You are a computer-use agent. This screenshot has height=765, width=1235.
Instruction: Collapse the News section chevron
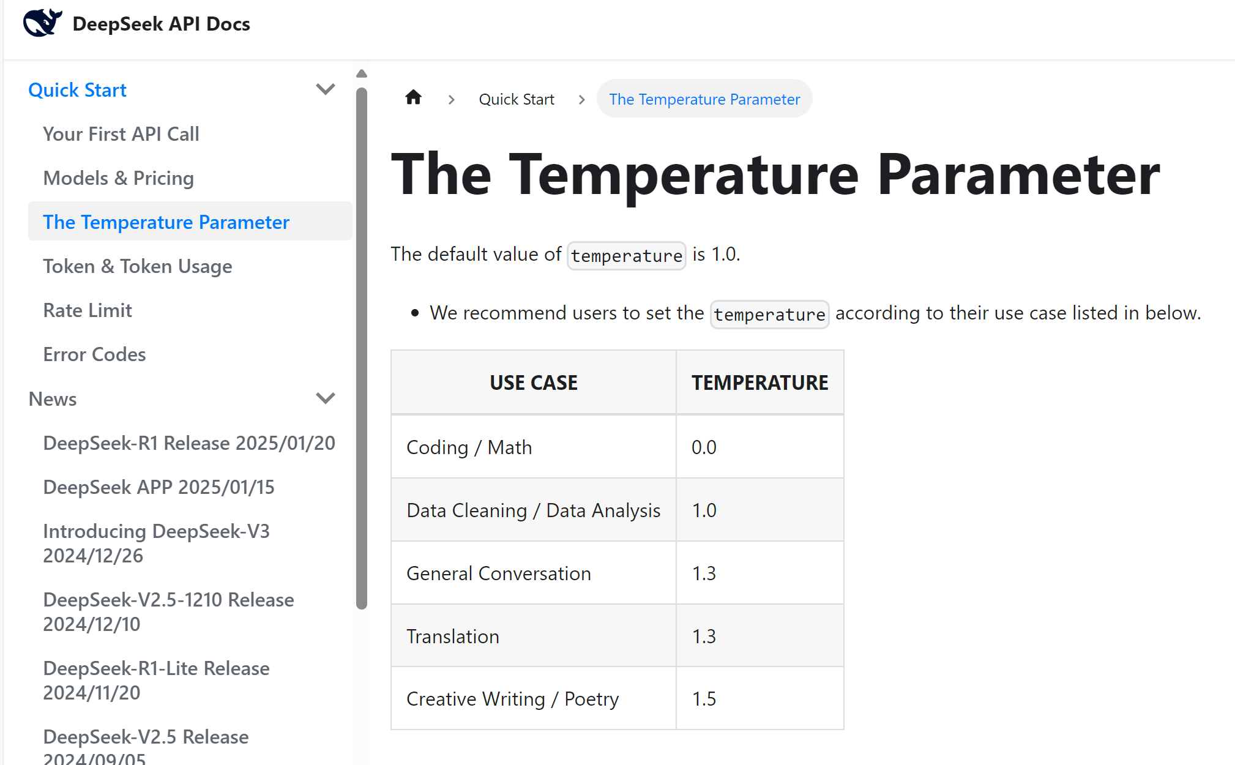[x=326, y=398]
